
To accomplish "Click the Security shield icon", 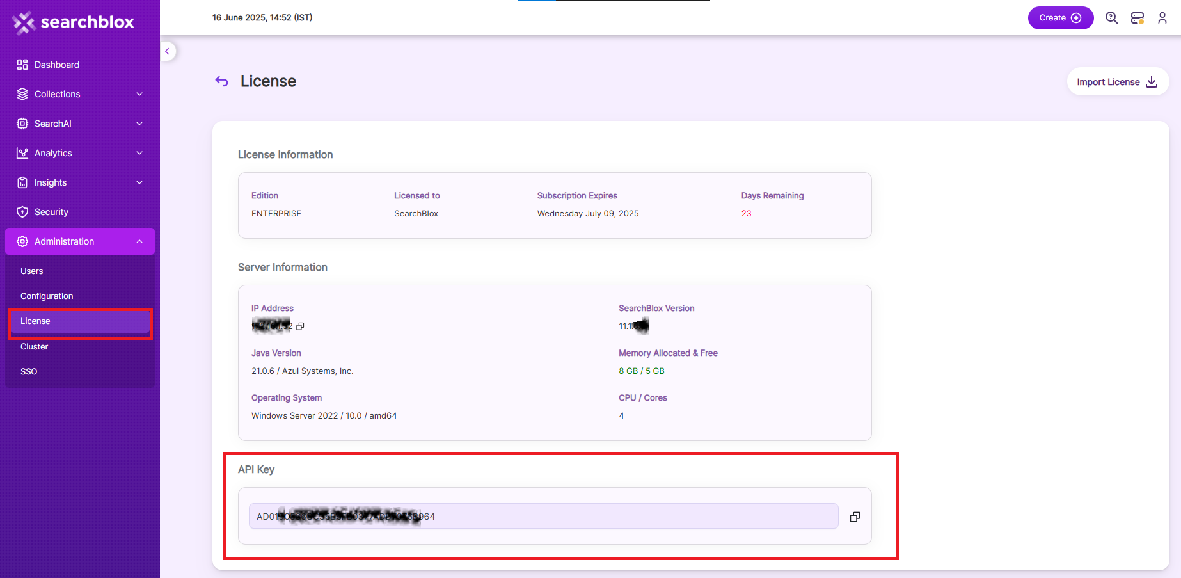I will 22,212.
